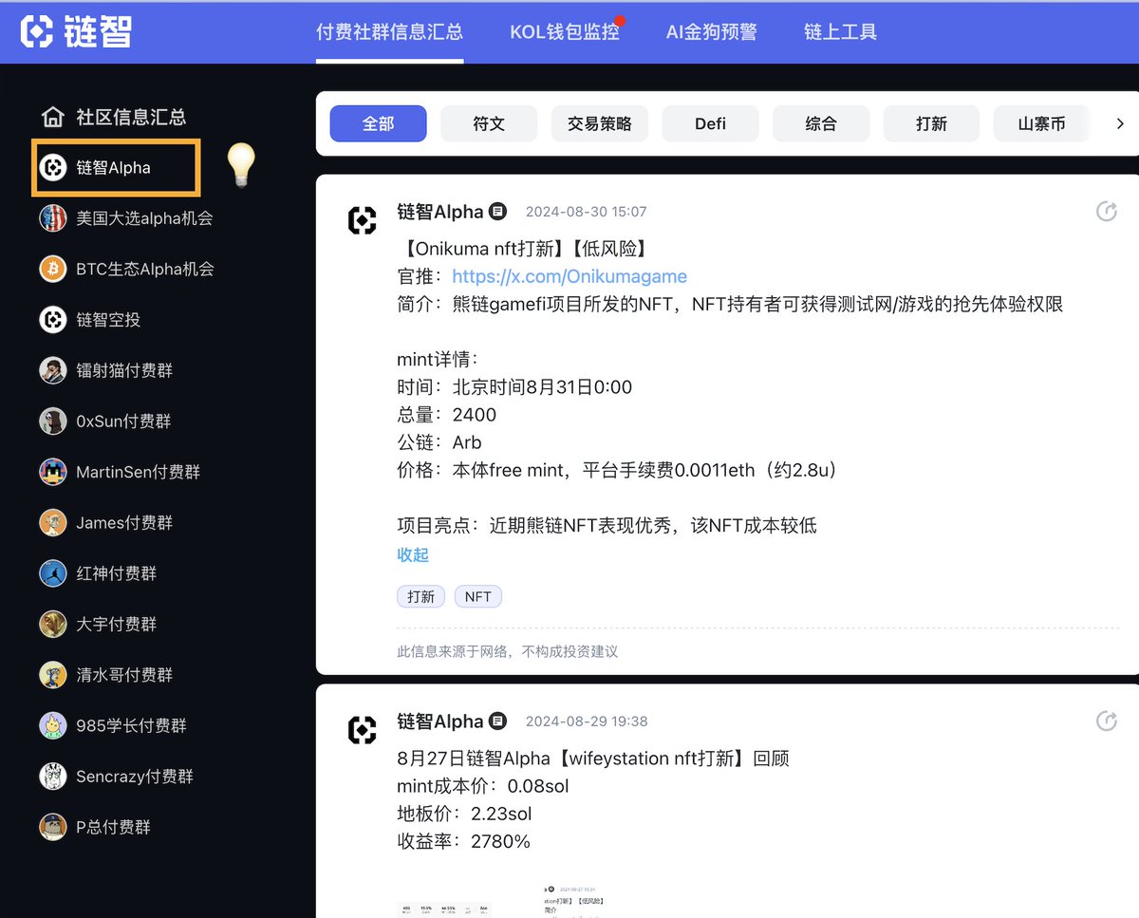Click the 美国大选alpha机会 avatar icon

pos(52,218)
